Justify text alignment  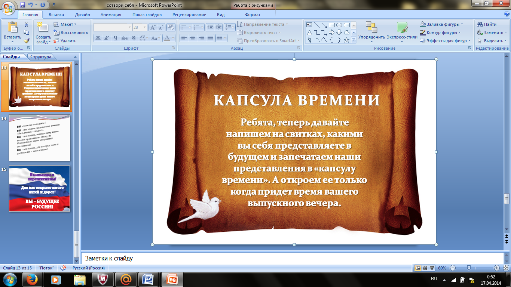pos(210,38)
